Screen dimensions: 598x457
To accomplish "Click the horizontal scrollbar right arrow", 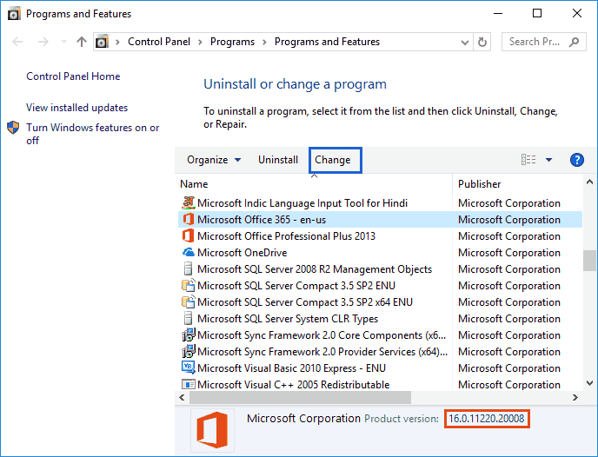I will coord(575,398).
